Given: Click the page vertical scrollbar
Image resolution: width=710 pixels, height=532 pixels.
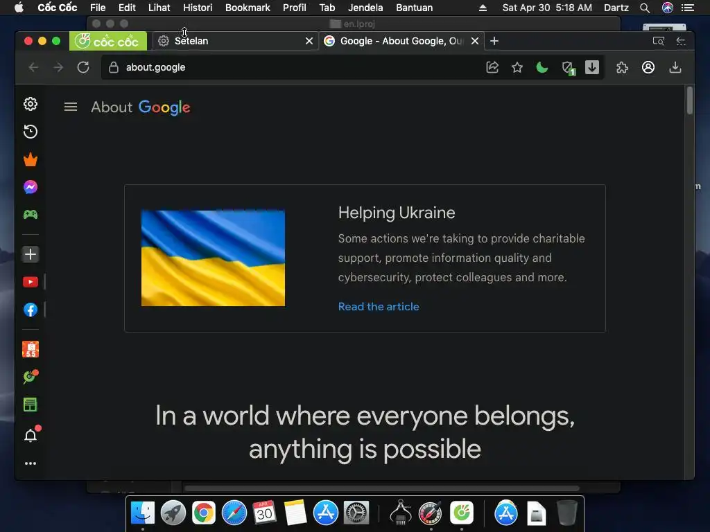Looking at the screenshot, I should tap(690, 100).
